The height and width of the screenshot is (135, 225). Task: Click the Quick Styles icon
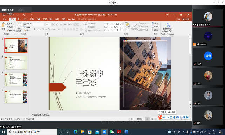pos(134,25)
